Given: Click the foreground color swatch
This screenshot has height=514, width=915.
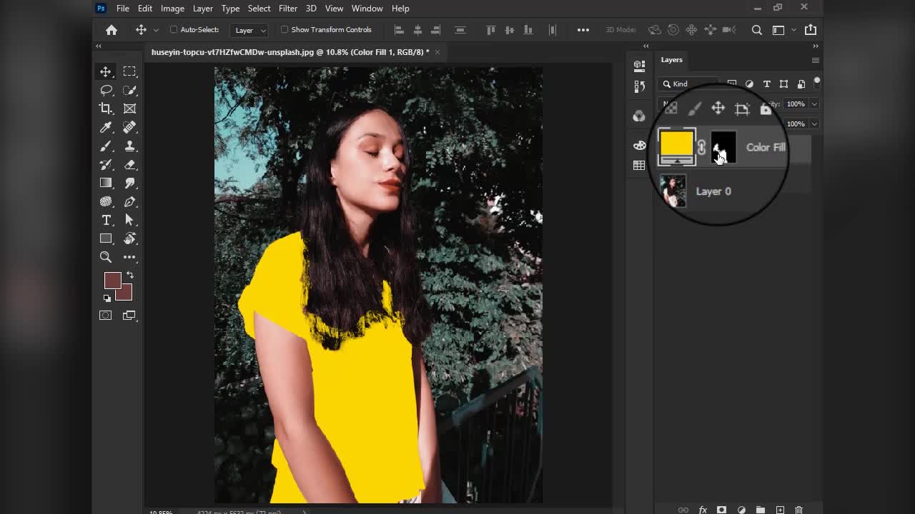Looking at the screenshot, I should (x=112, y=281).
